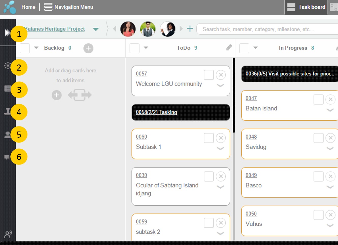Check the box on card 0057

[209, 75]
